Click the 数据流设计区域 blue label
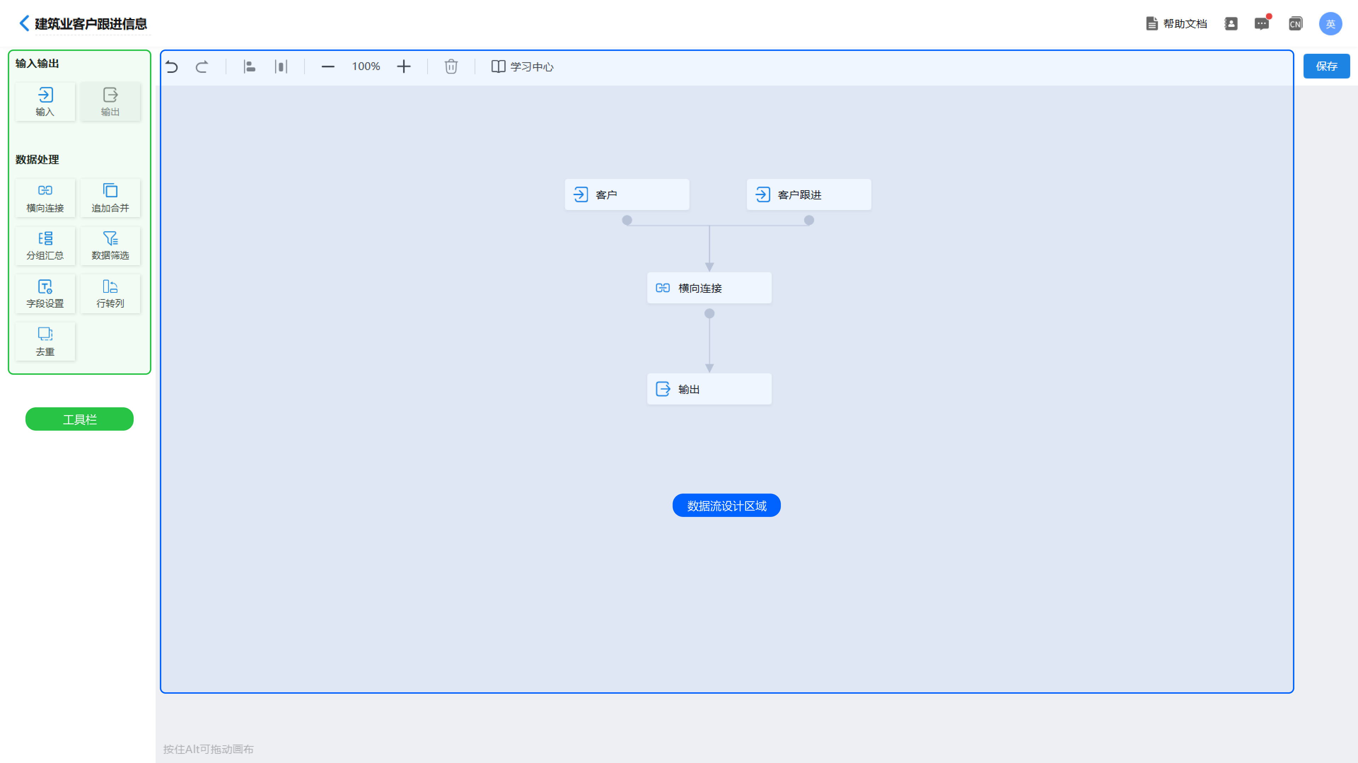This screenshot has width=1358, height=763. [726, 505]
